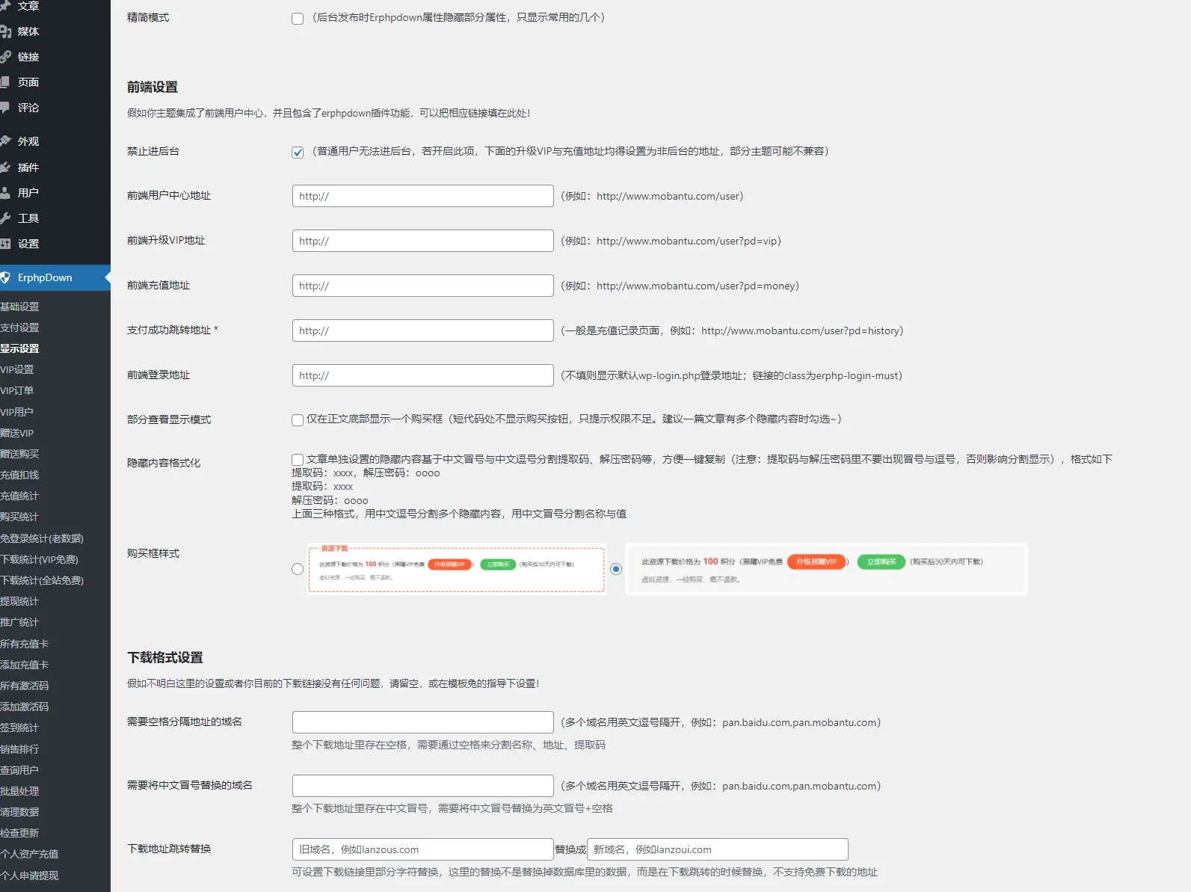Click the 页面 pages icon in sidebar
This screenshot has height=892, width=1191.
click(5, 82)
